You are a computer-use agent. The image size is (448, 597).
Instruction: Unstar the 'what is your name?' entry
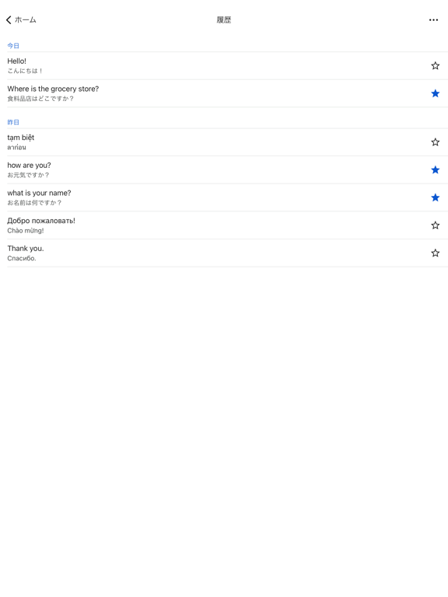coord(435,197)
